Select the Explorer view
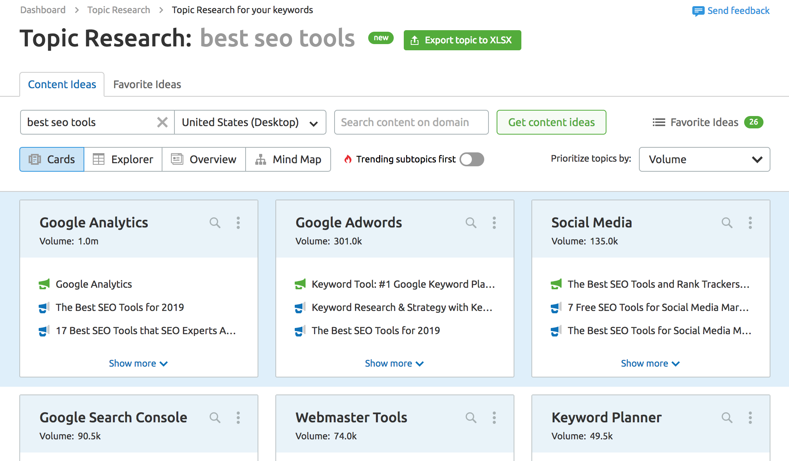The width and height of the screenshot is (789, 461). (123, 159)
